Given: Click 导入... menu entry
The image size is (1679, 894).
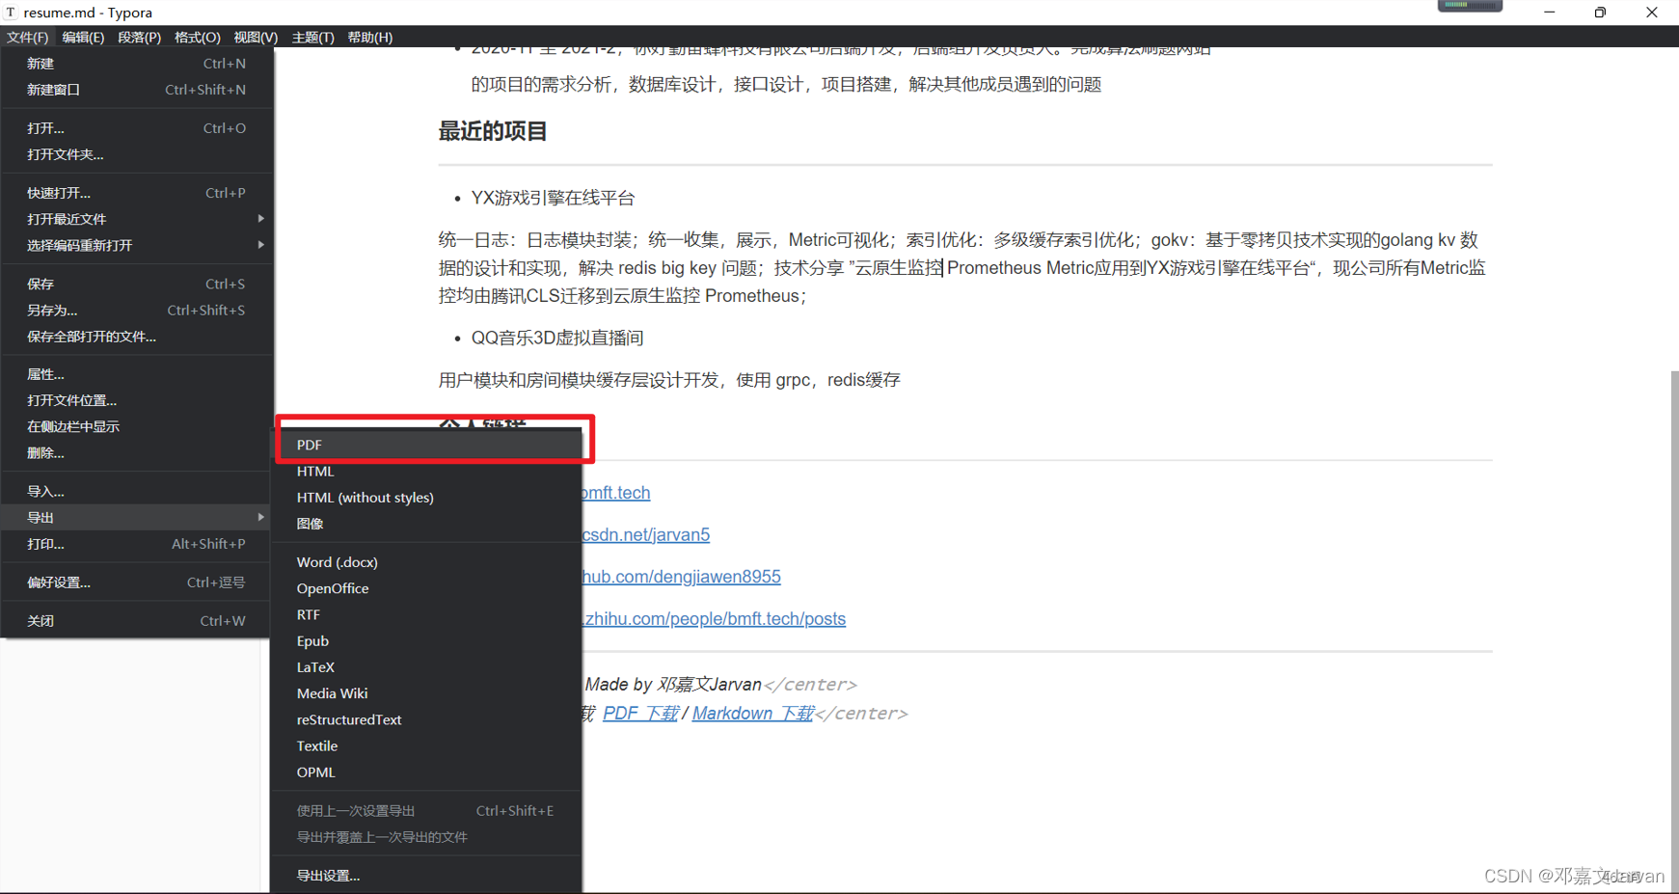Looking at the screenshot, I should pos(137,492).
